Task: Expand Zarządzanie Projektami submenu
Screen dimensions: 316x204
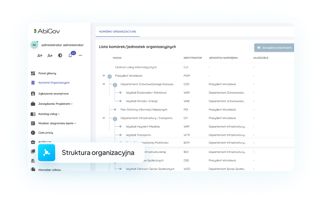Action: pos(55,103)
